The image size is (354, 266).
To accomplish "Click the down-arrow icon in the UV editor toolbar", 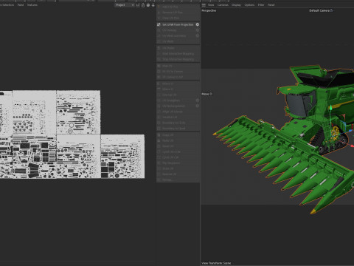I will (153, 5).
